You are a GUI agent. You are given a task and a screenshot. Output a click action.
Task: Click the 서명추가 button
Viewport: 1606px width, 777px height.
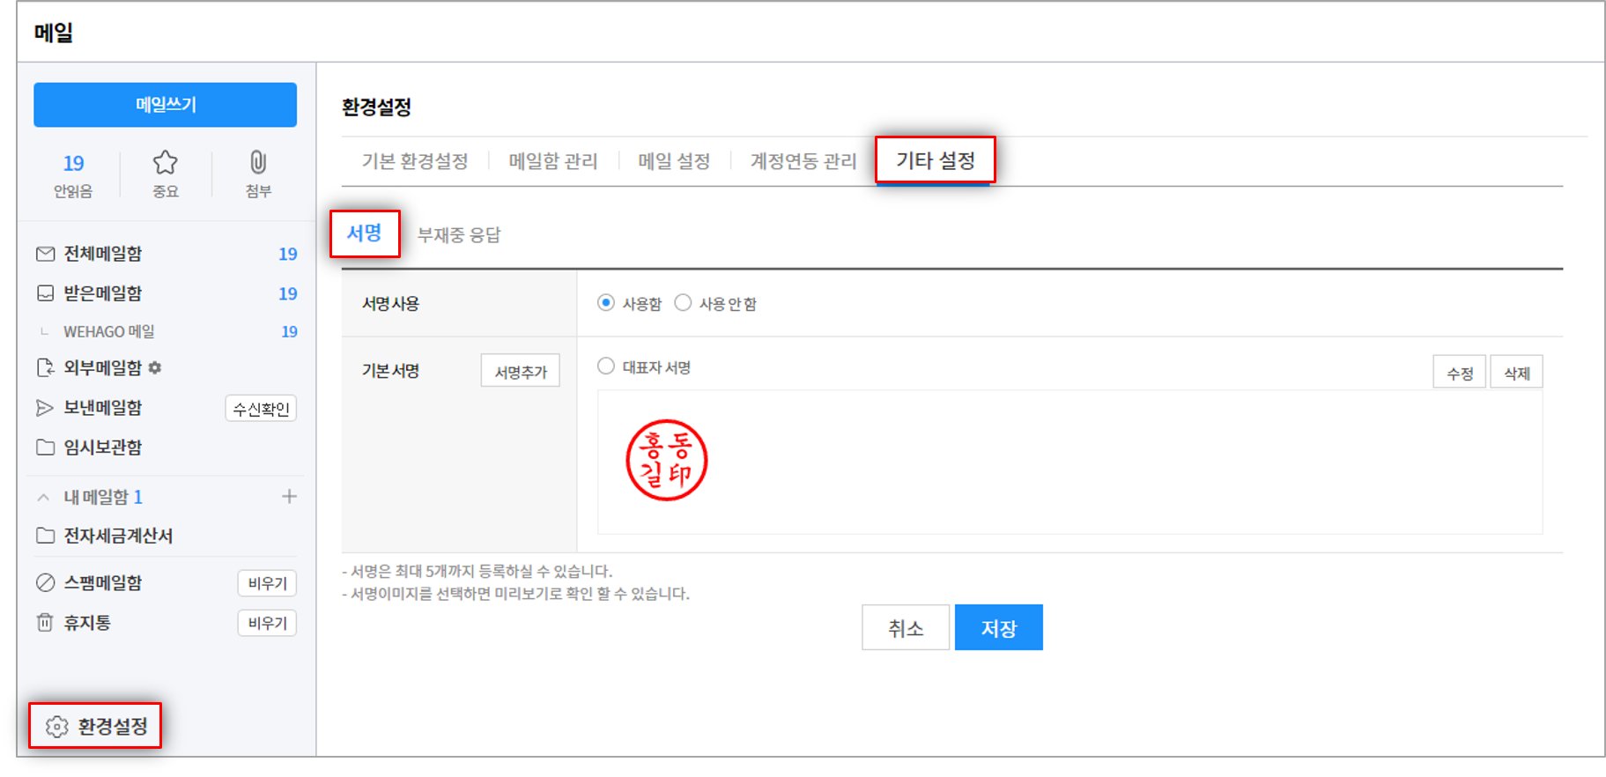click(x=520, y=372)
